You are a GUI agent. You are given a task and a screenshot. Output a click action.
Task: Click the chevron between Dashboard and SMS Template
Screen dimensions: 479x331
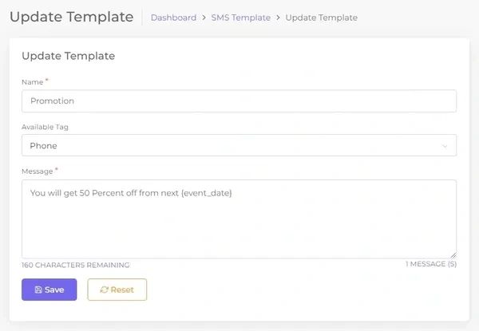click(204, 18)
